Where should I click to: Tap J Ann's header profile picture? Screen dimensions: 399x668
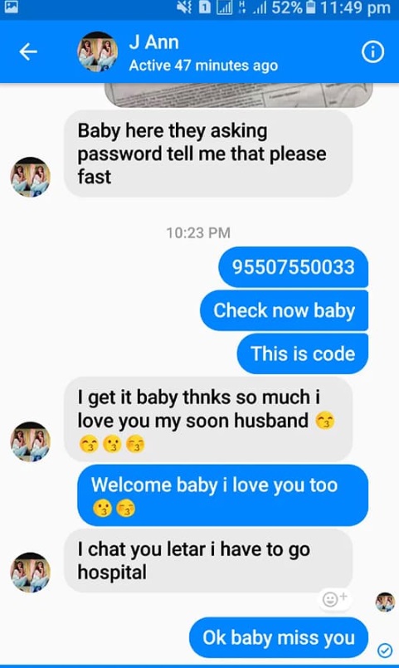[98, 51]
